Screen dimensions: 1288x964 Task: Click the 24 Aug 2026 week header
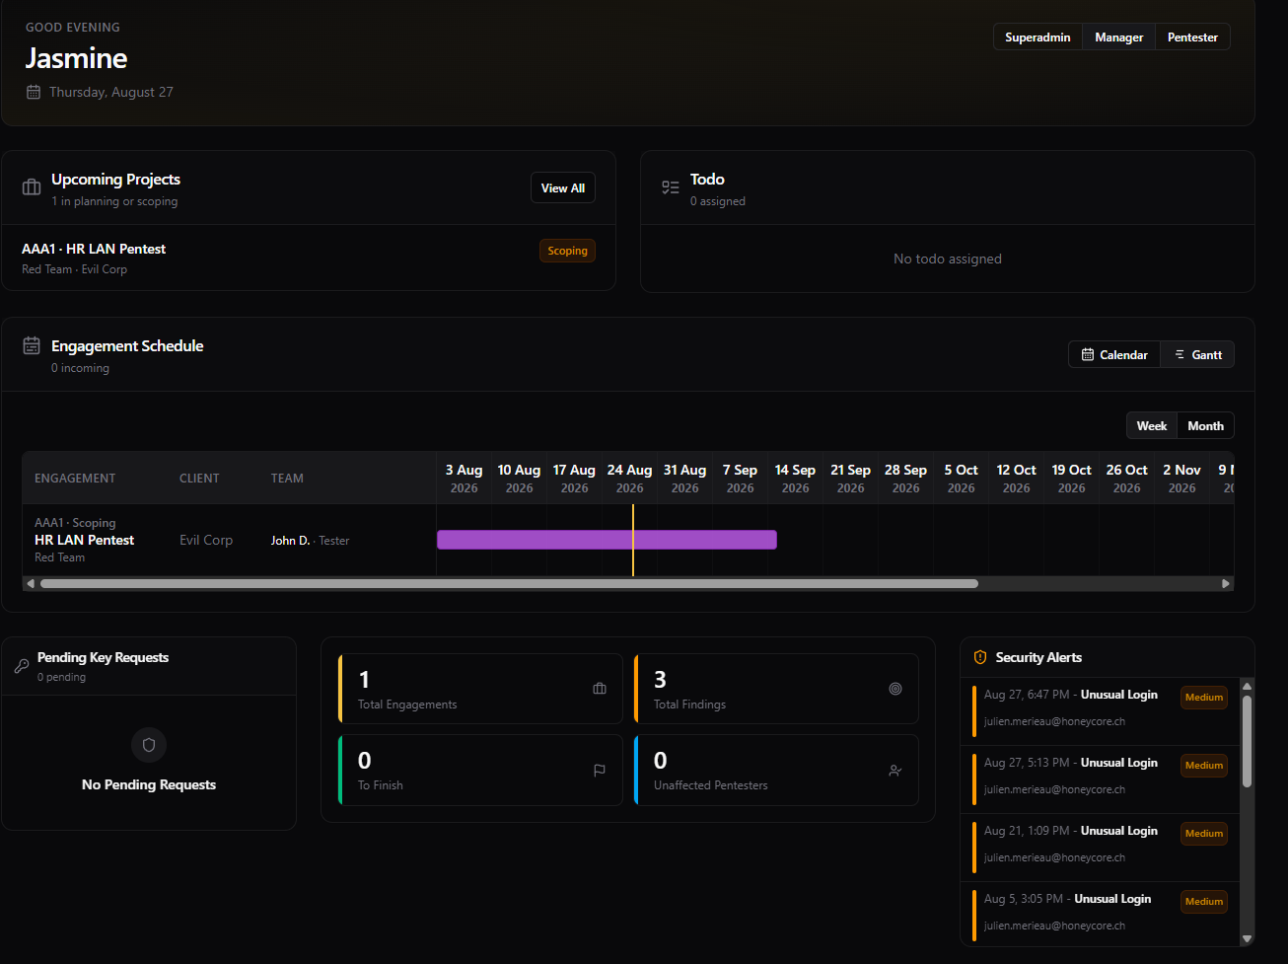[x=629, y=479]
